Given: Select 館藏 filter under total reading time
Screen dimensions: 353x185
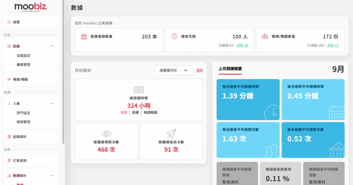Looking at the screenshot, I should point(135,112).
